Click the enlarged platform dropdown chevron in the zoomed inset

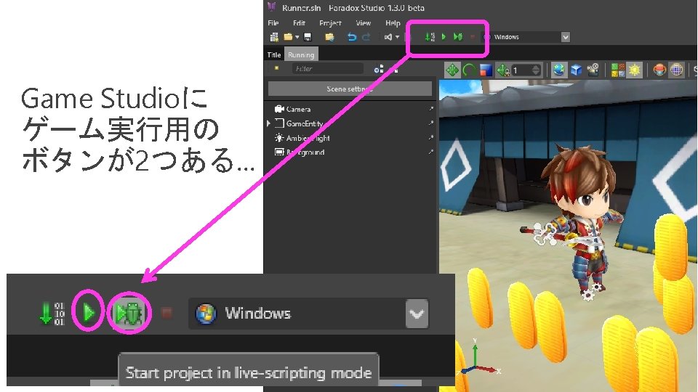[x=417, y=314]
